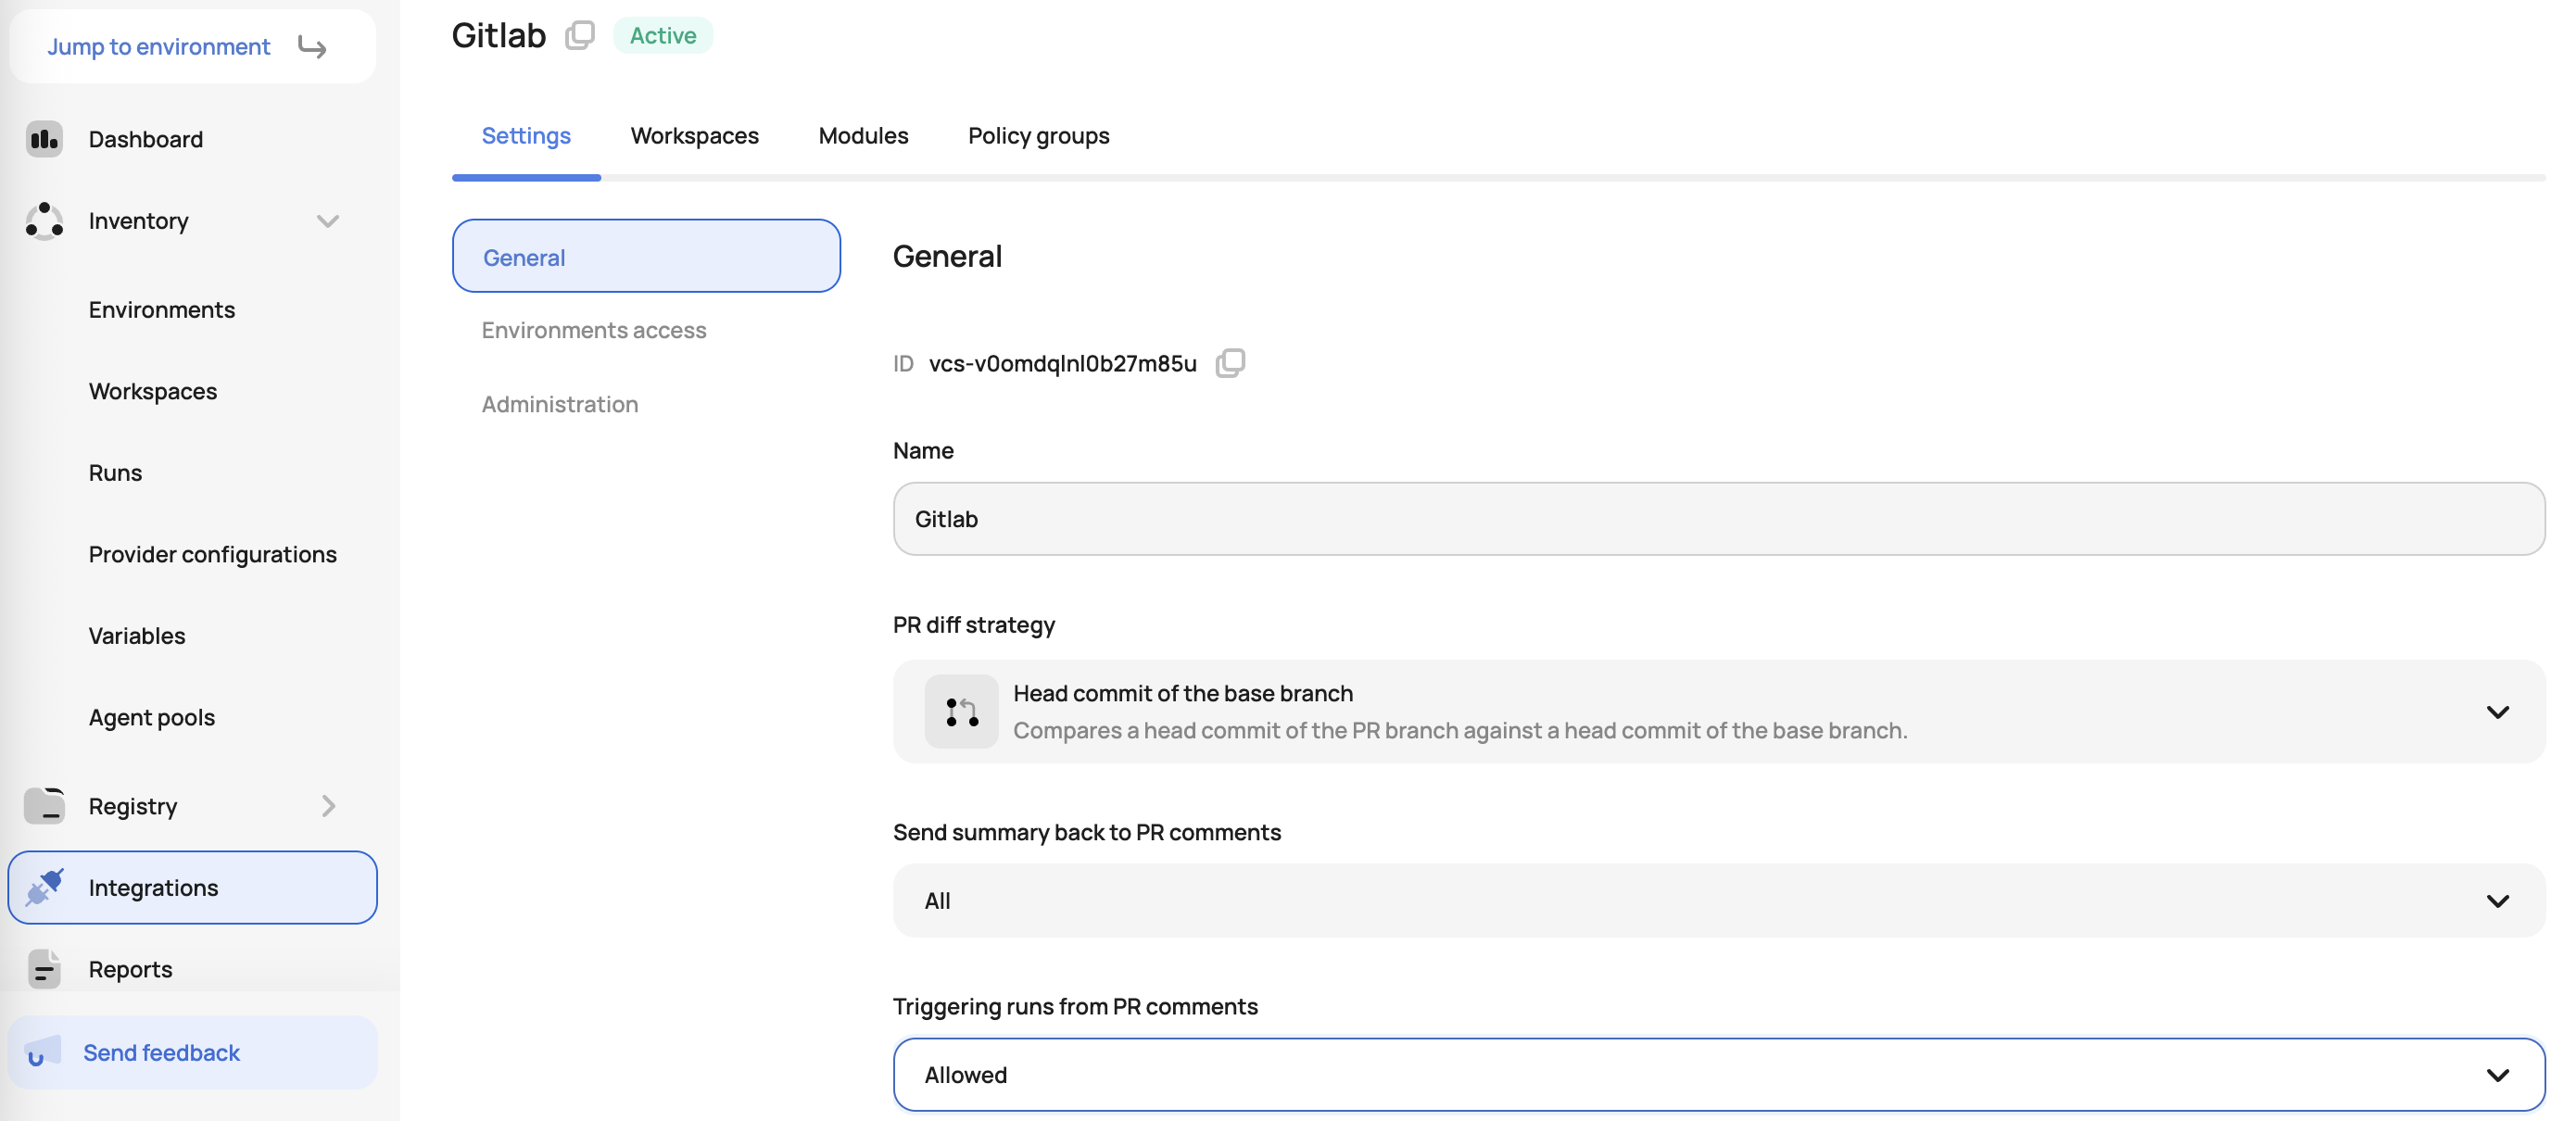Switch to the Modules tab

(x=863, y=136)
